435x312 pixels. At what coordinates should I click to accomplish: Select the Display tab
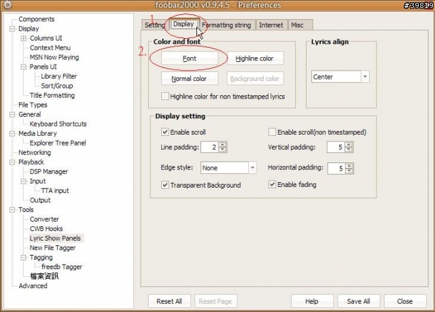coord(184,24)
